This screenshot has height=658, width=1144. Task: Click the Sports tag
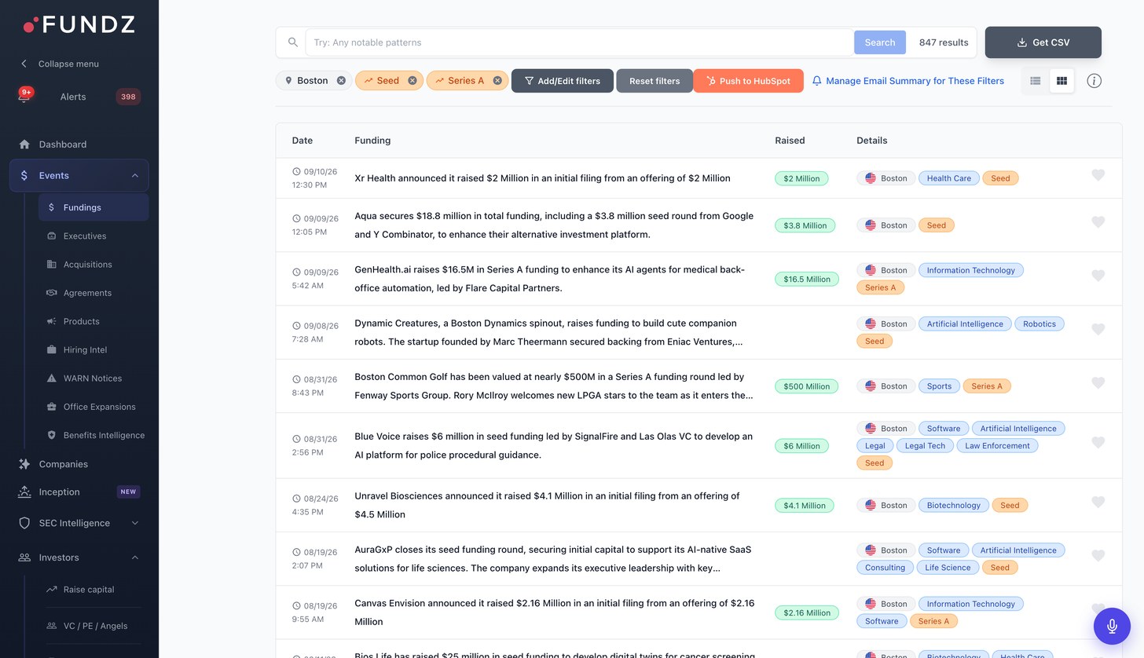pyautogui.click(x=939, y=386)
